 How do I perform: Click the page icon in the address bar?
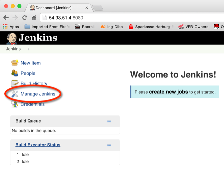(x=45, y=18)
